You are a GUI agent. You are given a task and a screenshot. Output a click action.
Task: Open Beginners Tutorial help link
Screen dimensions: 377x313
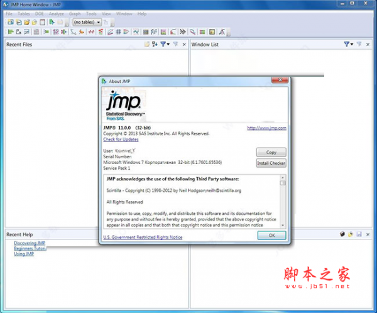pos(30,248)
